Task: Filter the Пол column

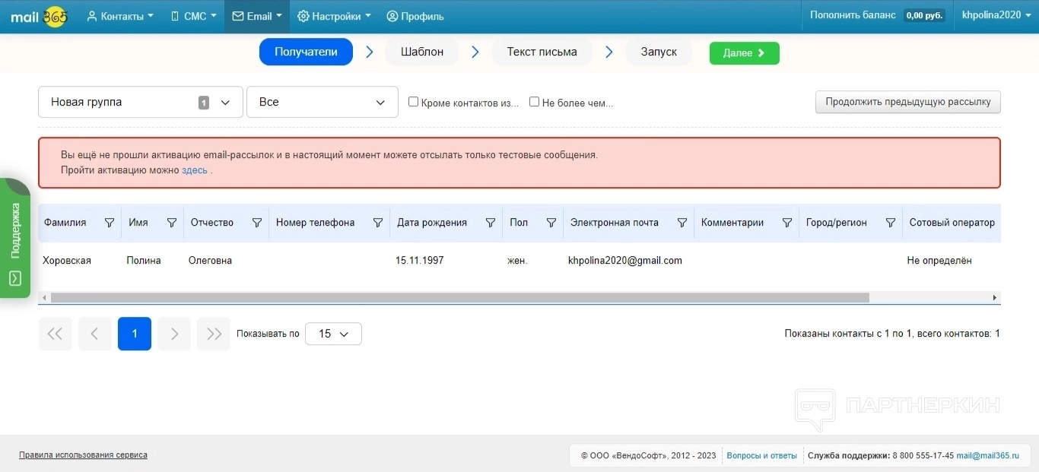Action: pos(551,223)
